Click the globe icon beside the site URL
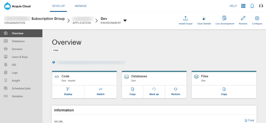 click(54, 62)
